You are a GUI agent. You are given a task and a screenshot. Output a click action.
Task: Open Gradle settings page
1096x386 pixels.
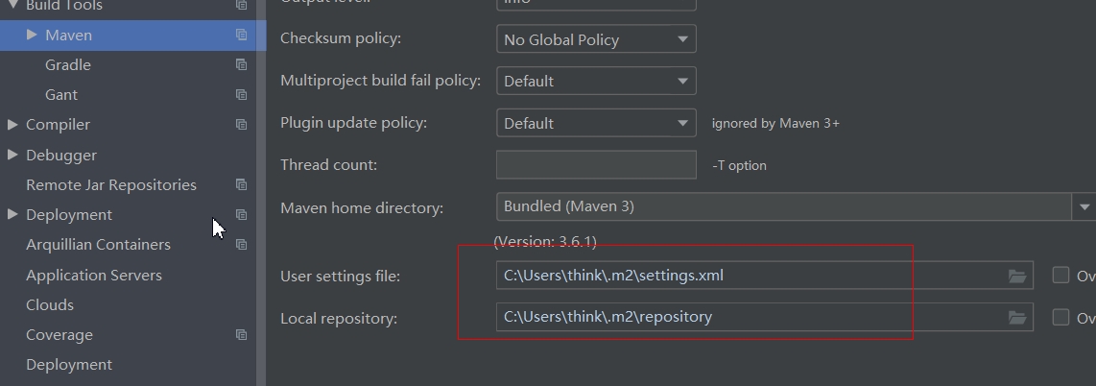coord(68,65)
